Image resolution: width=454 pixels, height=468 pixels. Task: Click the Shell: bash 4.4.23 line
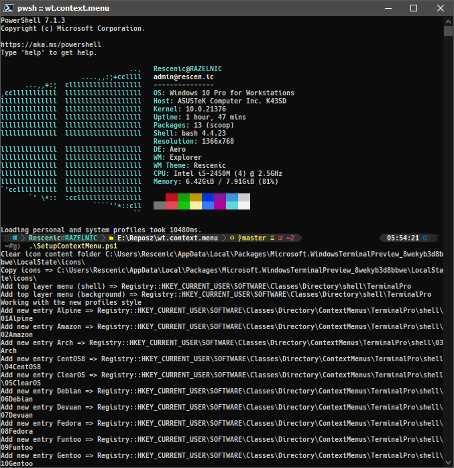190,134
